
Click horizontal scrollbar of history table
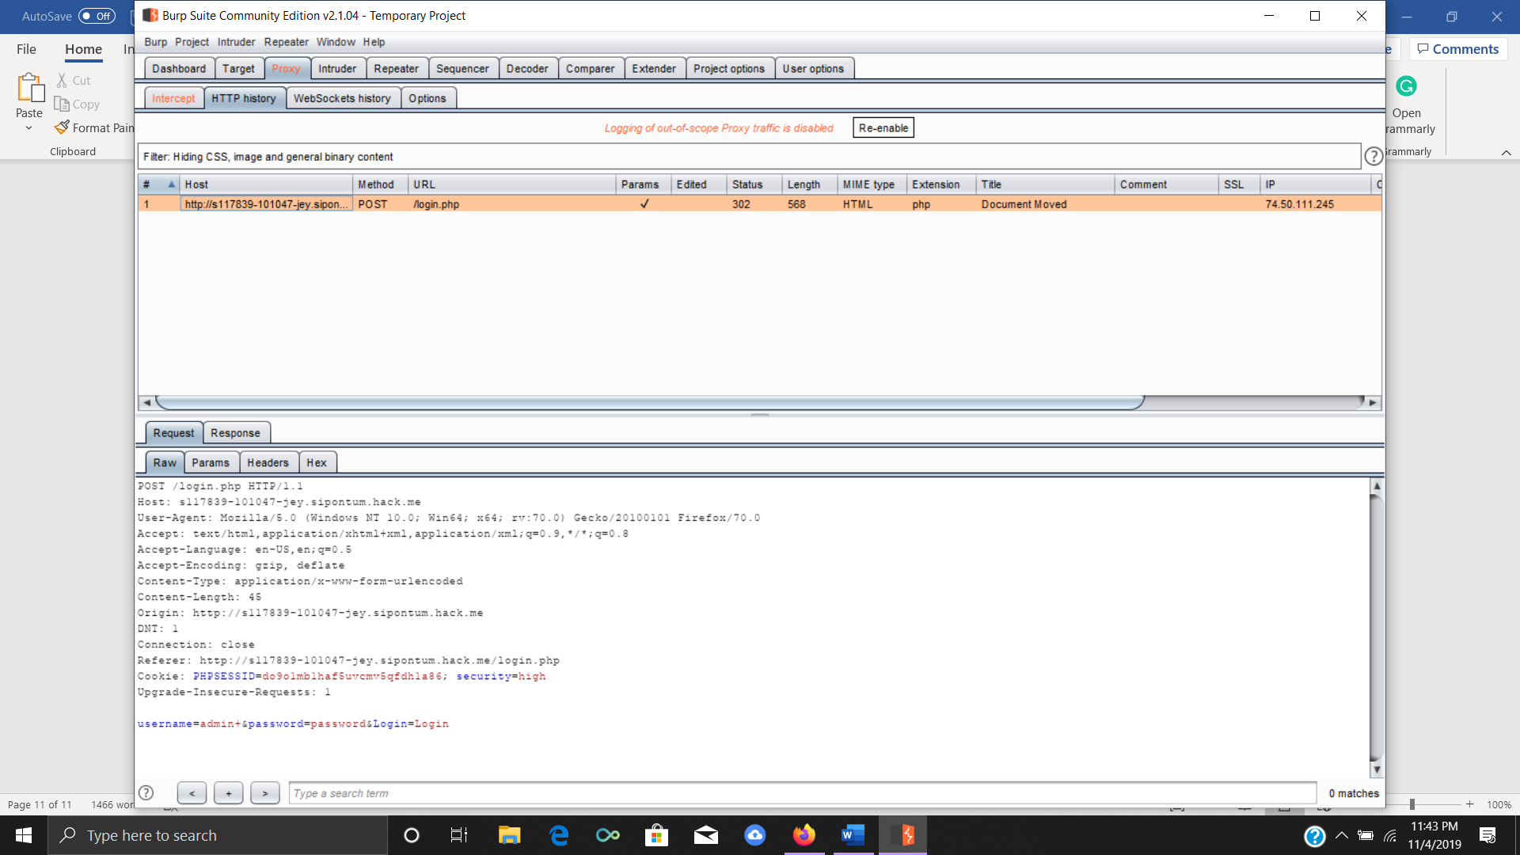649,402
